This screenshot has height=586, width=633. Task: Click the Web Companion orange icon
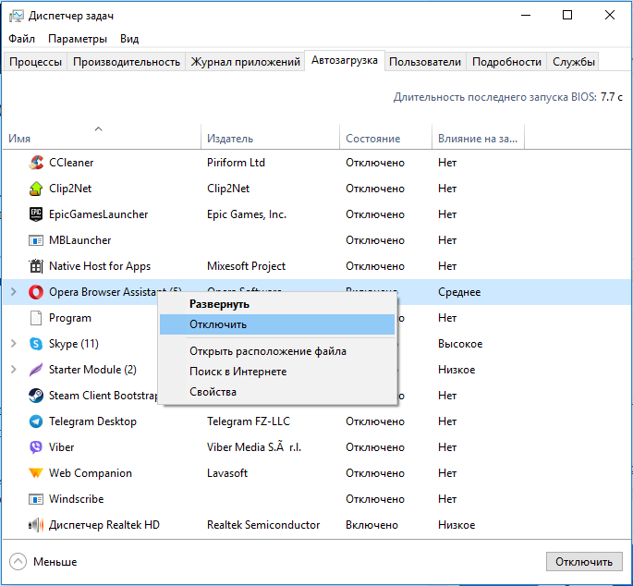click(x=36, y=473)
